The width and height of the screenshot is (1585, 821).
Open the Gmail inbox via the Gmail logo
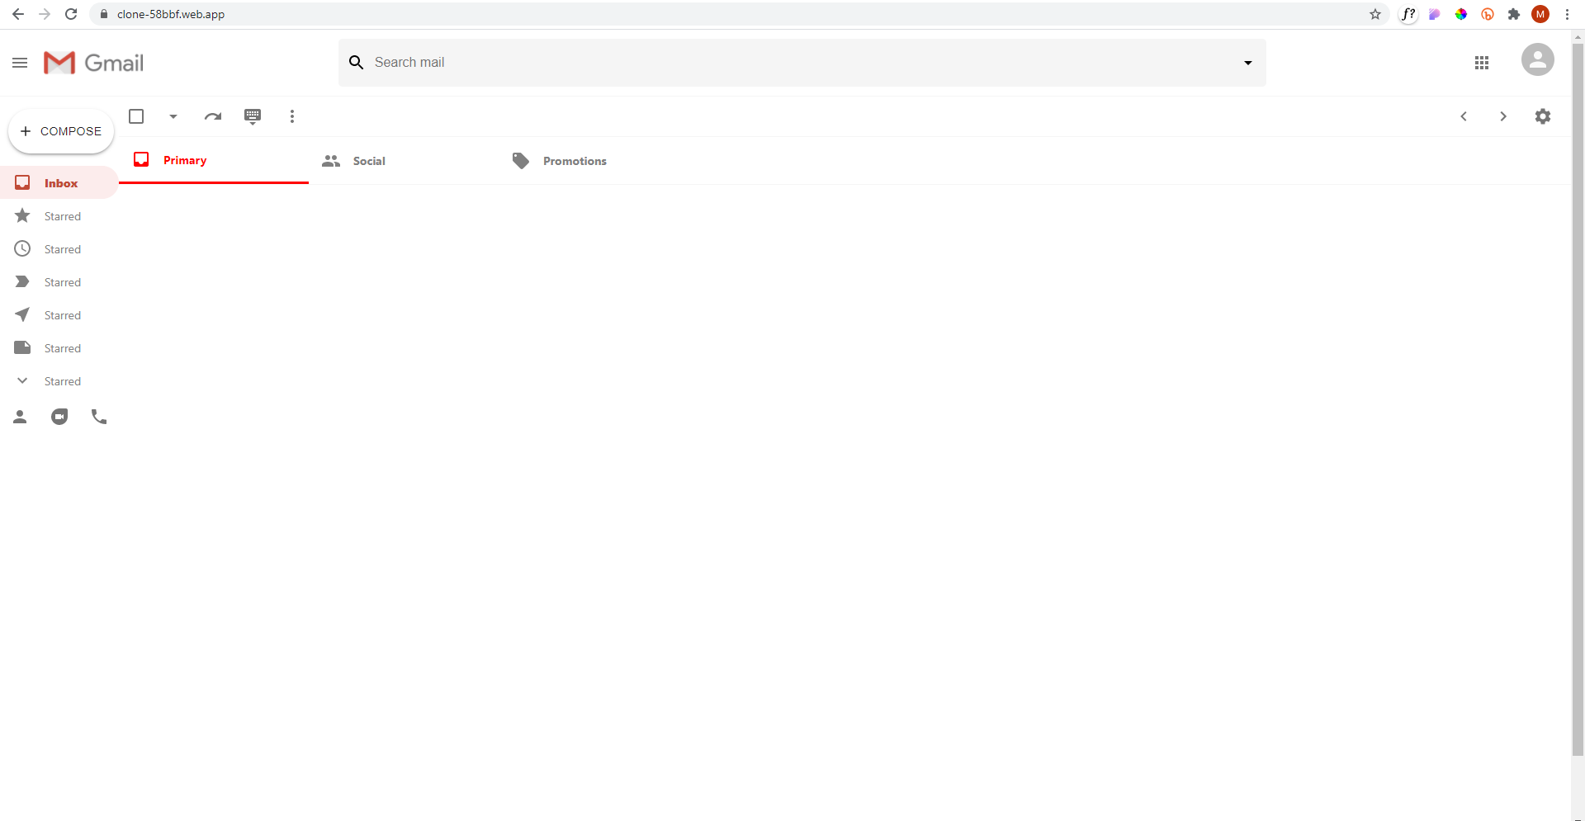point(93,62)
